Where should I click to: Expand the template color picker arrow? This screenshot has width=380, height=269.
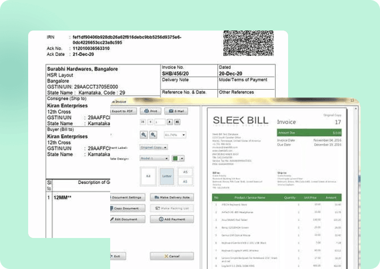pos(182,159)
